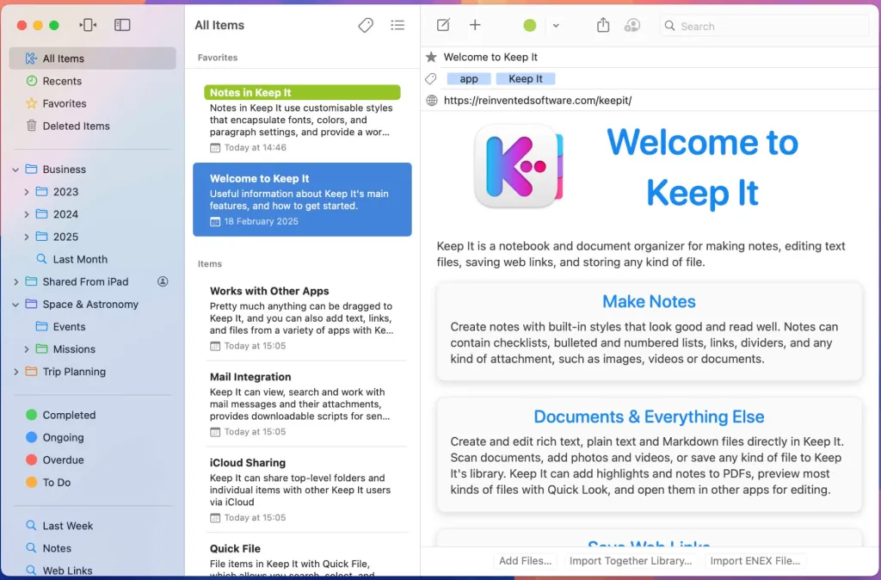
Task: Open the reinventedsoftware.com/keepit link
Action: tap(537, 100)
